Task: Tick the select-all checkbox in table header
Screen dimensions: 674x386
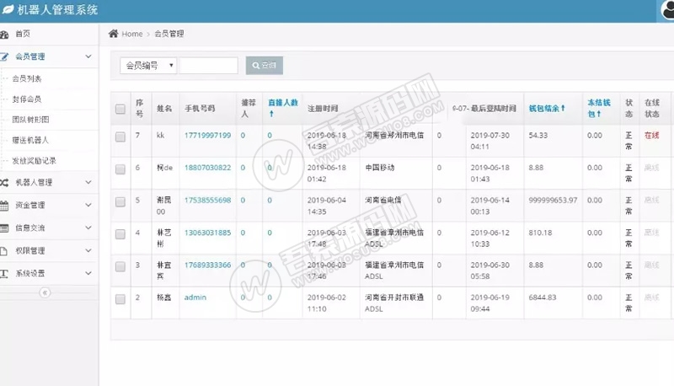Action: coord(120,109)
